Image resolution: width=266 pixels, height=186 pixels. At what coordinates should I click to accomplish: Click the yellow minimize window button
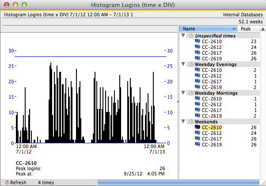15,5
